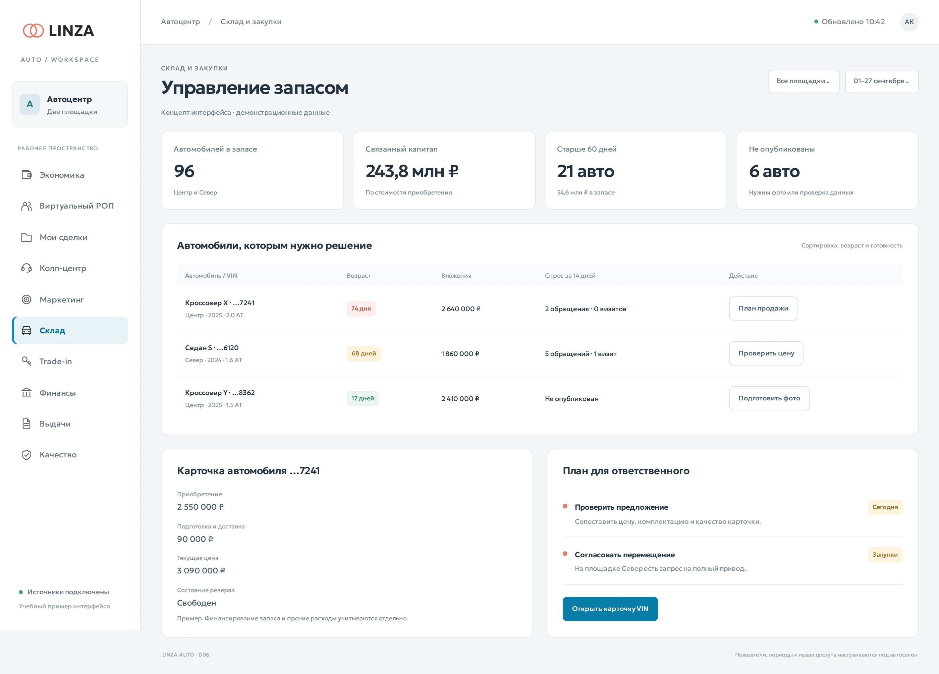
Task: Click Открыть карточку VIN button
Action: 610,609
